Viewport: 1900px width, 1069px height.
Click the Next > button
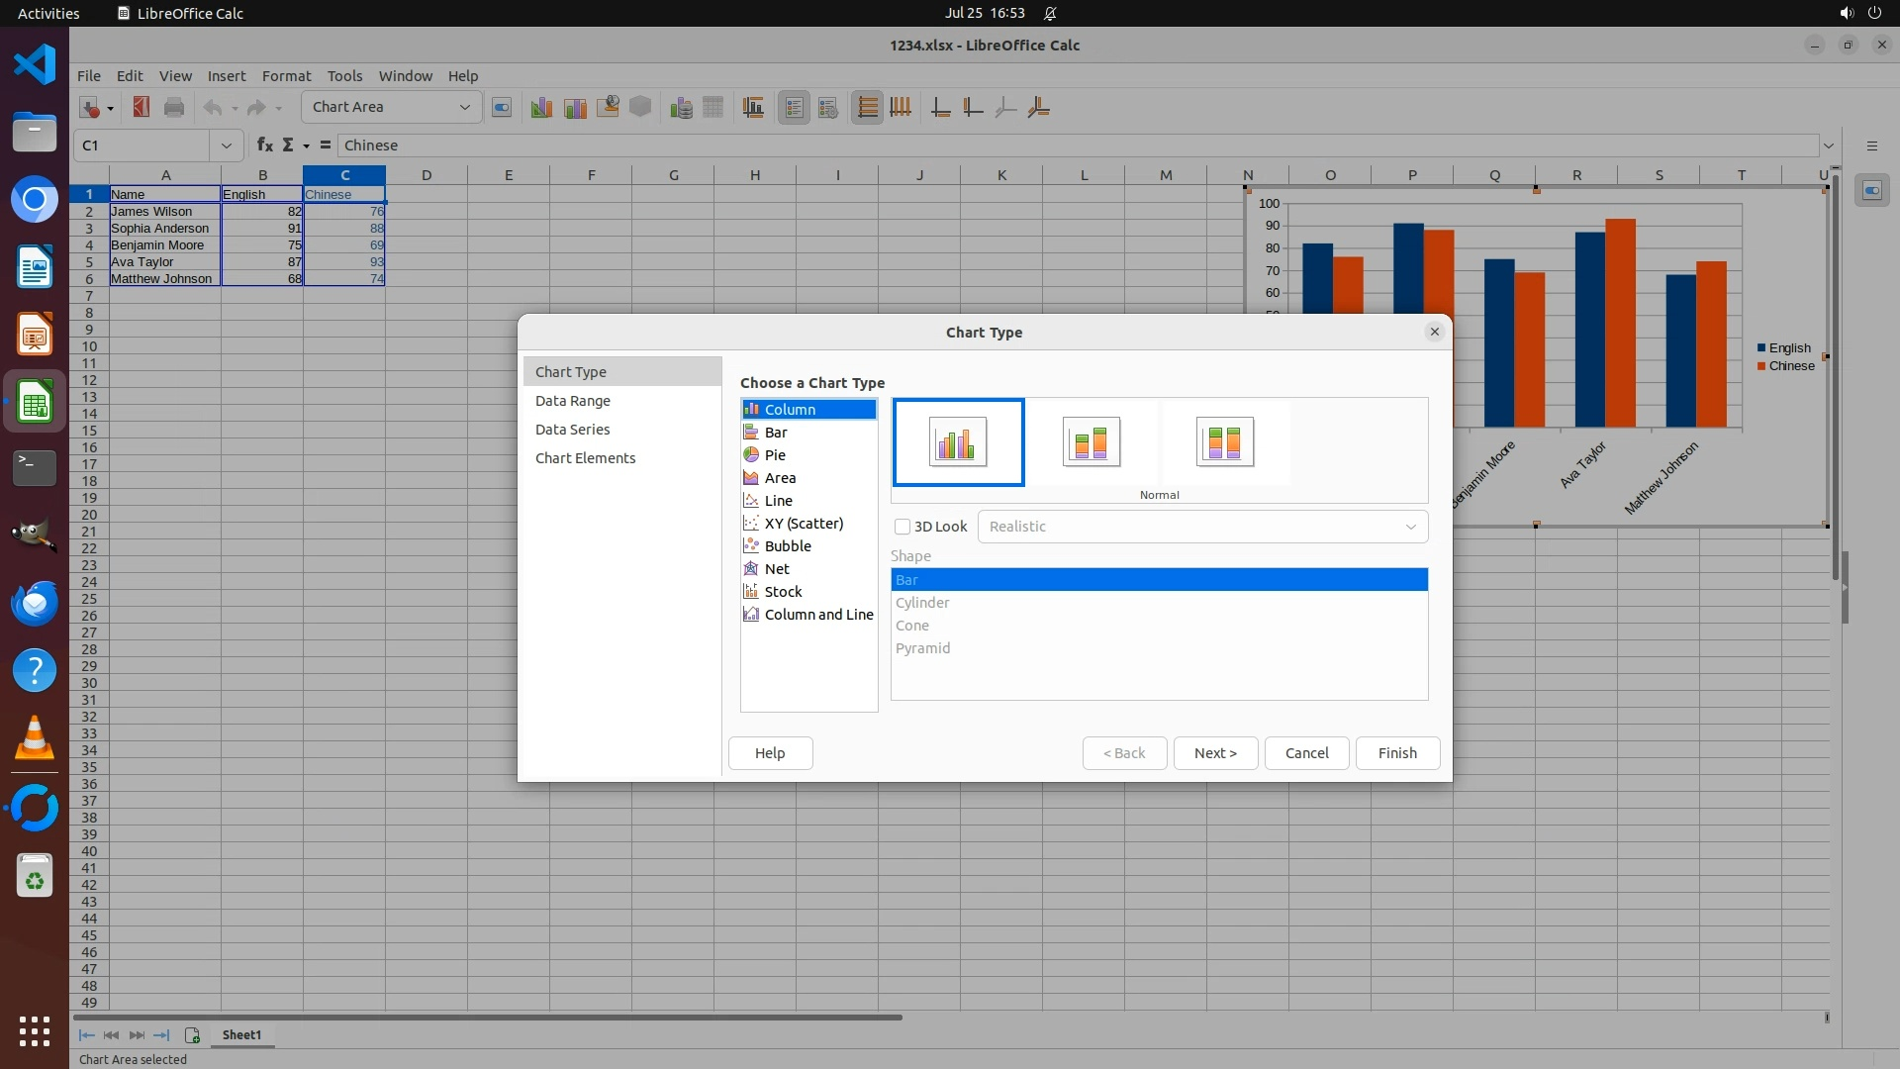pos(1215,753)
